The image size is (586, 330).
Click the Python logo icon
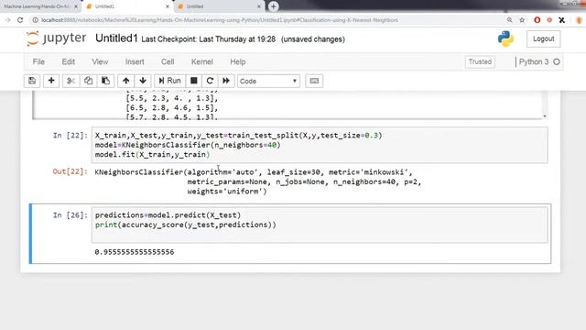point(505,38)
